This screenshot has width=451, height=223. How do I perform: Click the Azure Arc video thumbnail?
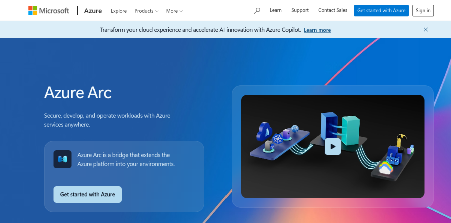tap(333, 146)
